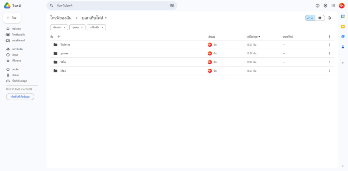The width and height of the screenshot is (348, 171).
Task: Open the settings gear menu
Action: pyautogui.click(x=325, y=6)
